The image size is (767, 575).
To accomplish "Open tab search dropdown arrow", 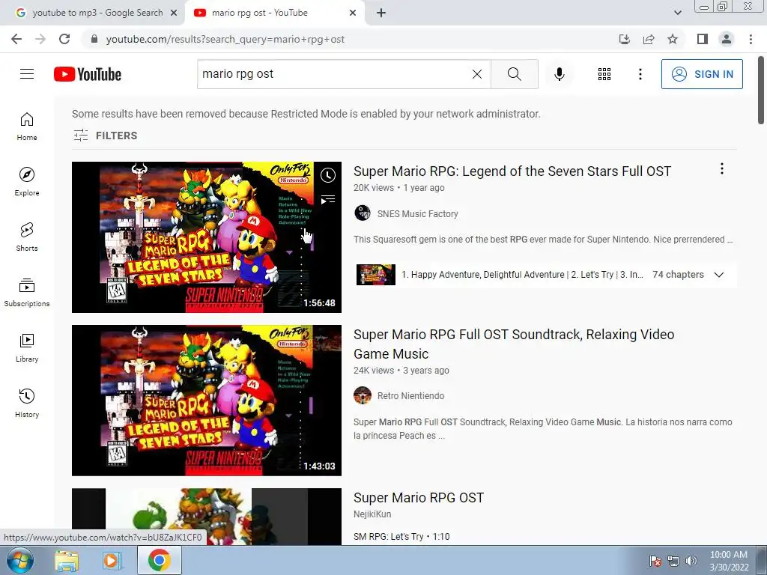I will point(677,13).
